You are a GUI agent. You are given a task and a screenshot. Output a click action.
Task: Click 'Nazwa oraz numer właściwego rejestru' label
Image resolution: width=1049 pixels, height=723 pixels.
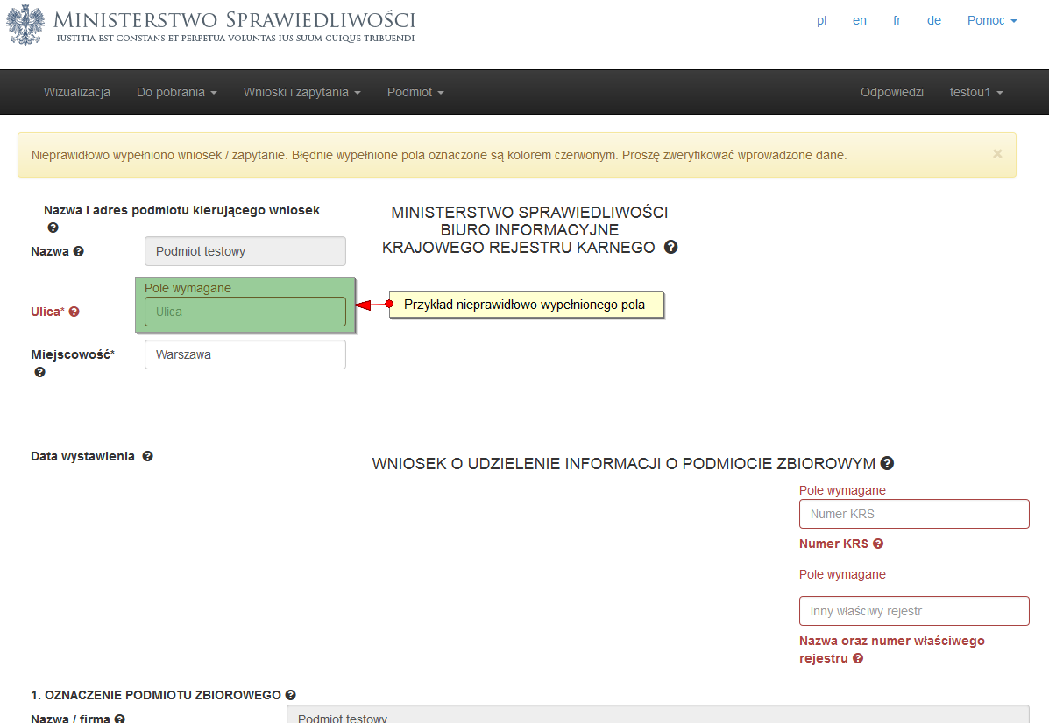892,649
